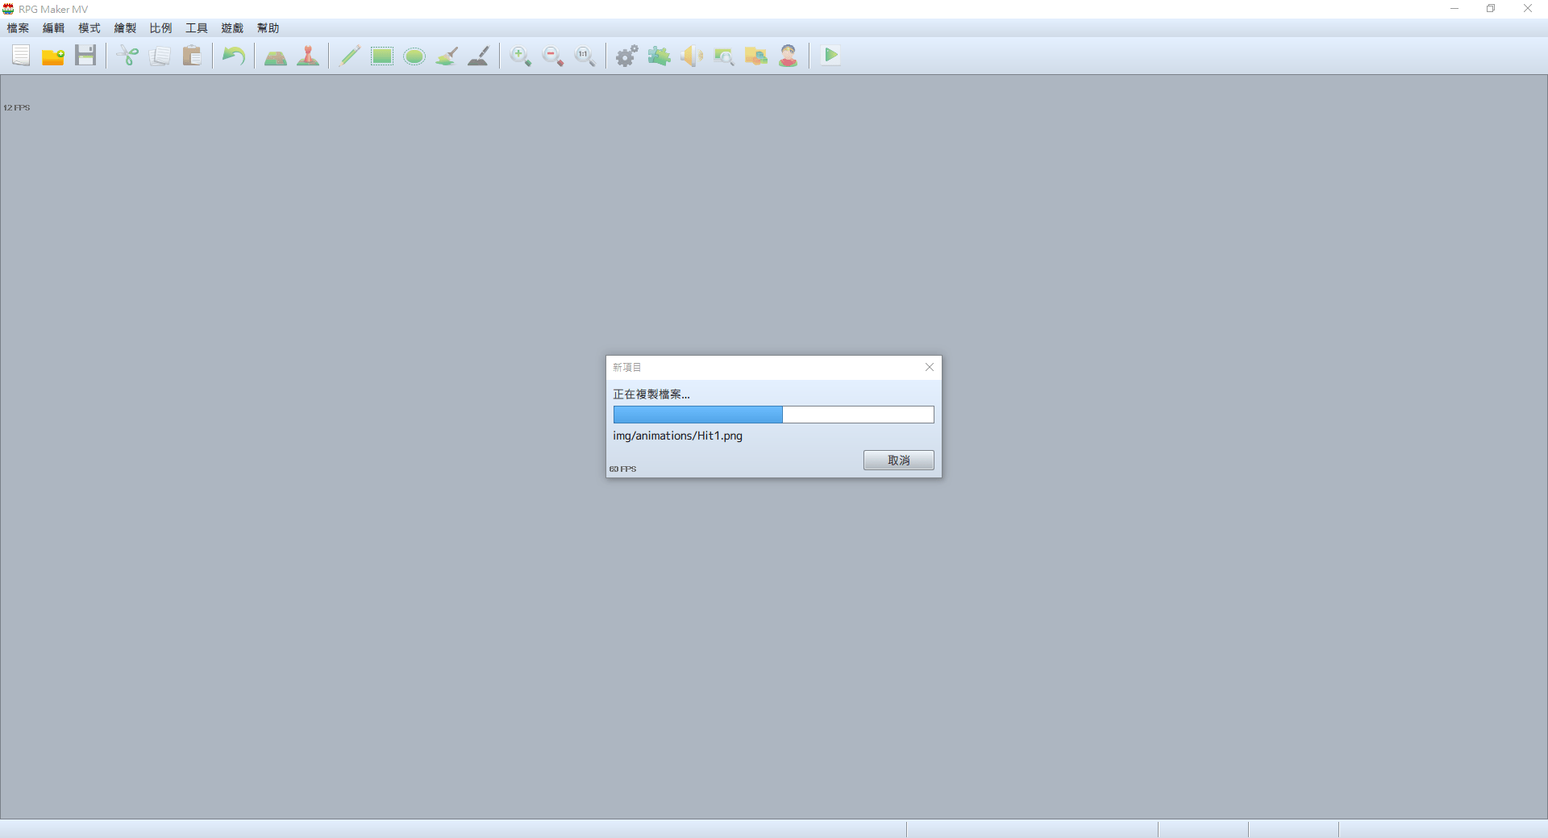
Task: Click the New Project icon
Action: [x=21, y=56]
